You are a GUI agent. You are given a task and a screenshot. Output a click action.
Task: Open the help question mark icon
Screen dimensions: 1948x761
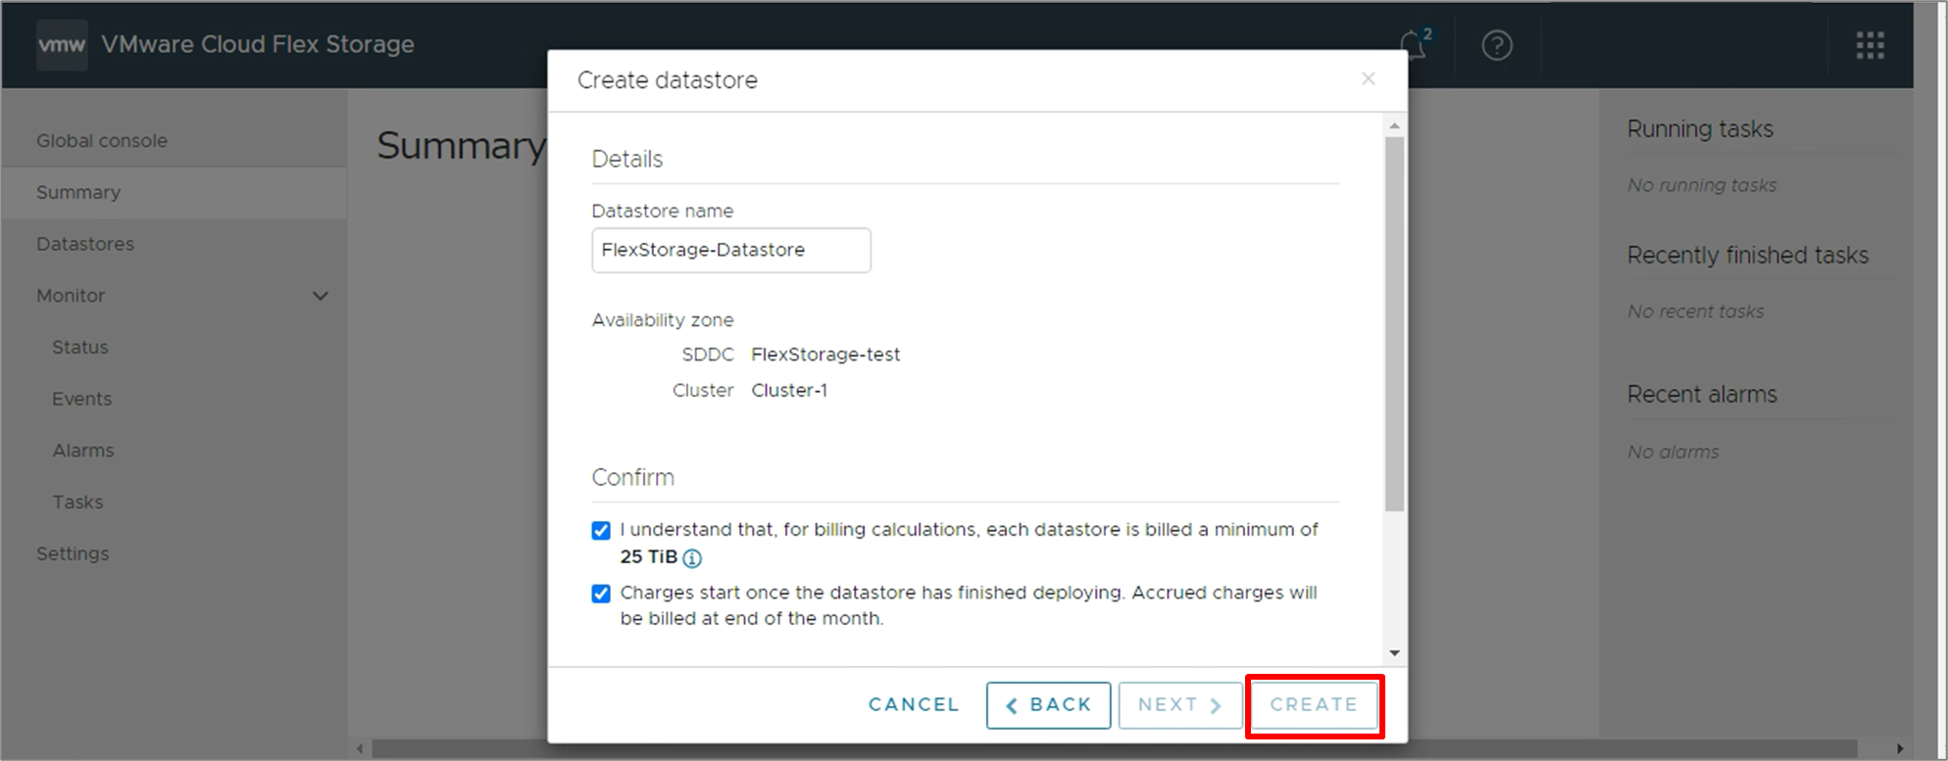[x=1497, y=45]
